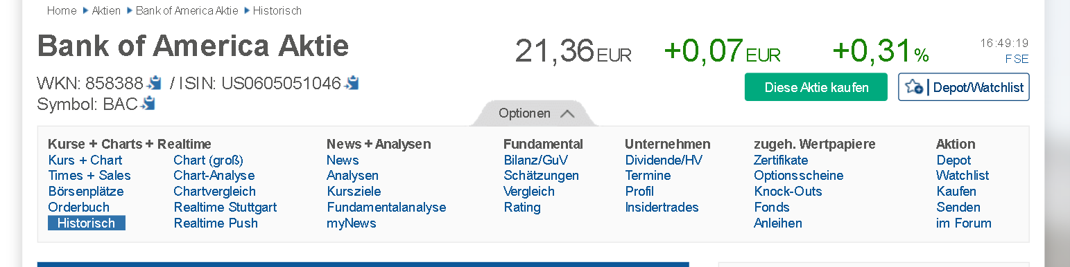This screenshot has height=267, width=1070.
Task: Open the Depot/Watchlist button
Action: click(x=964, y=87)
